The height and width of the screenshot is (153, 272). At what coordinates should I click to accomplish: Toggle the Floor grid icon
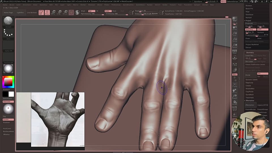(x=235, y=58)
